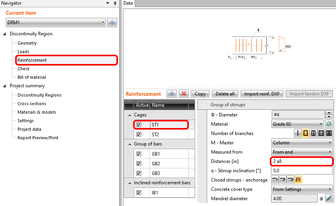
Task: Open the Grade 60 material dropdown
Action: (x=297, y=124)
